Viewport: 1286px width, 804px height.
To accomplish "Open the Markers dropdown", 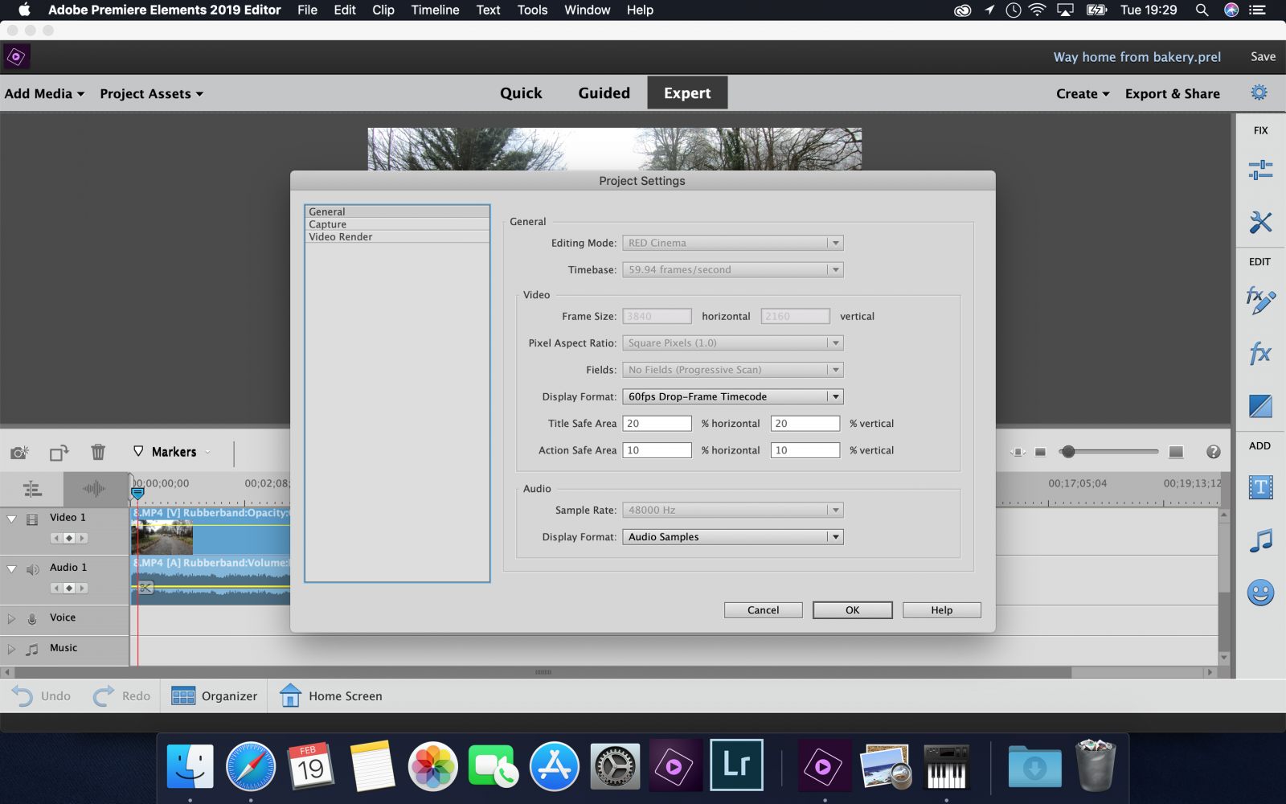I will coord(172,452).
